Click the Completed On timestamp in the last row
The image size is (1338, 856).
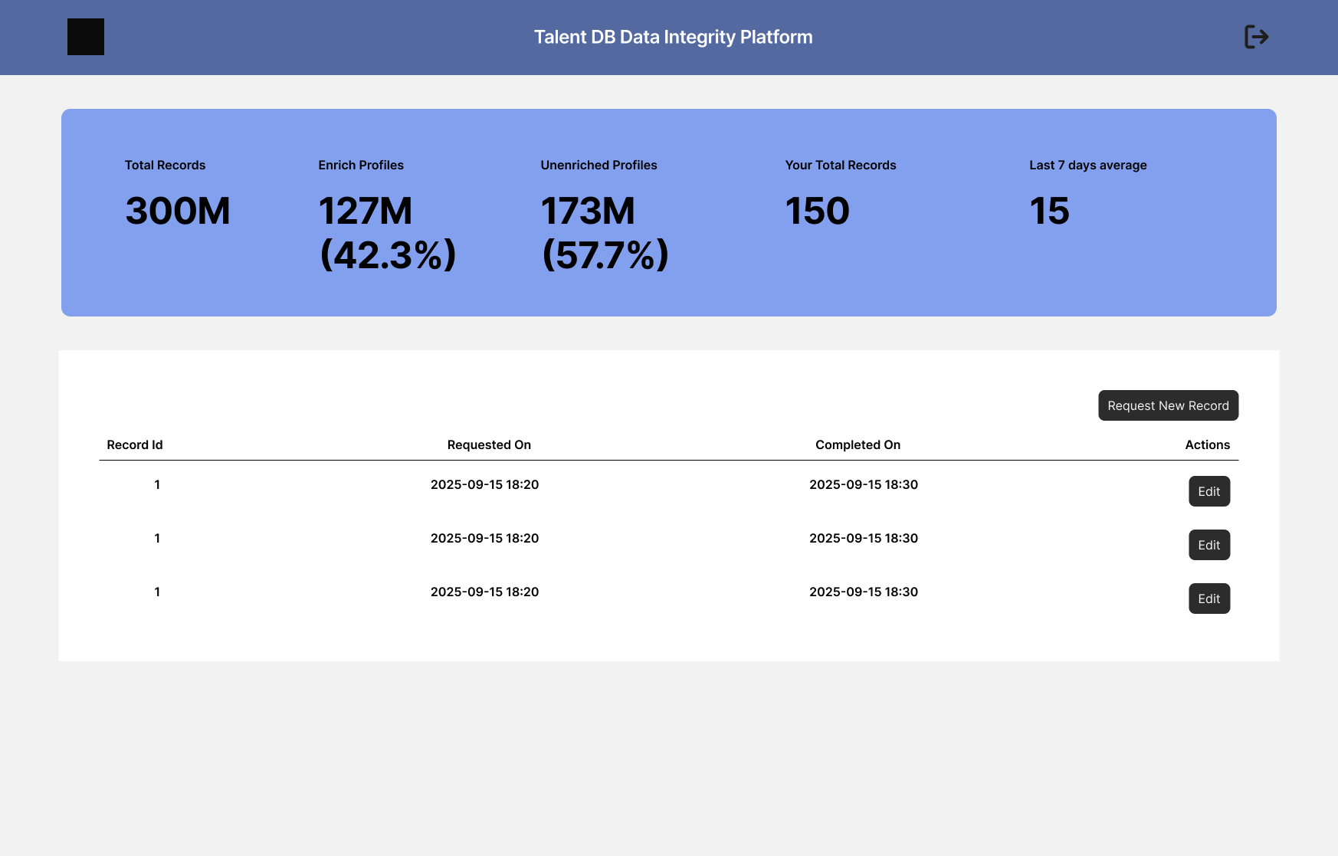point(864,592)
